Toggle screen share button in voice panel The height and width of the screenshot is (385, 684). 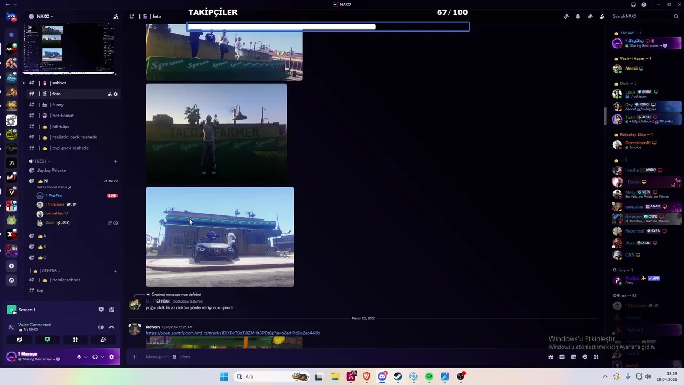pyautogui.click(x=48, y=340)
